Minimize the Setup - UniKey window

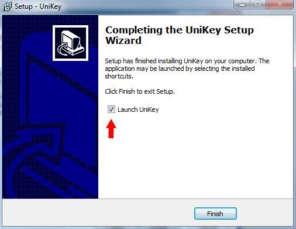tap(242, 4)
